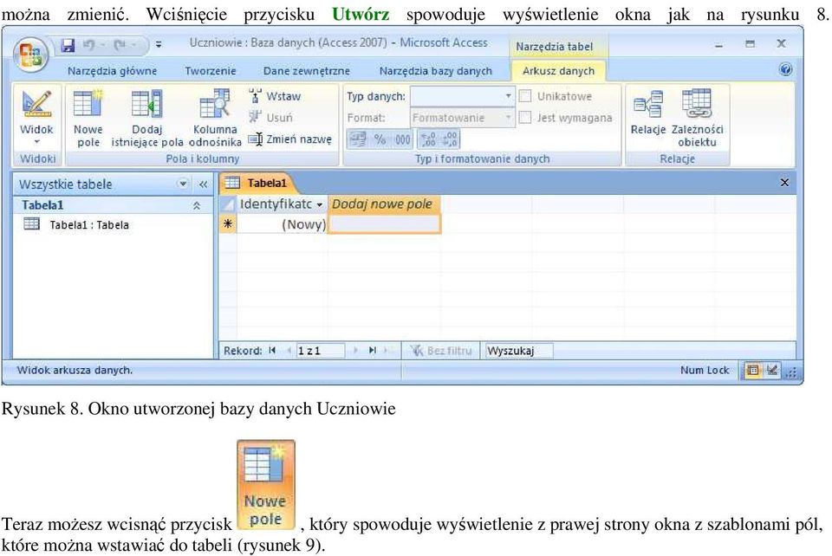Open Identyfikator column dropdown arrow

coord(320,204)
